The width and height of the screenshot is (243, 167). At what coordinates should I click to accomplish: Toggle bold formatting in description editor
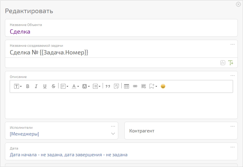28,86
